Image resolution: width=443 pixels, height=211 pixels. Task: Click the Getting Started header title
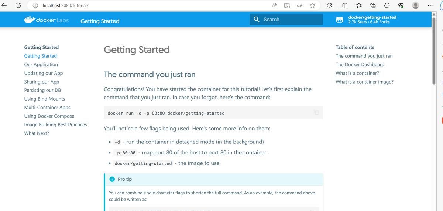[x=100, y=21]
